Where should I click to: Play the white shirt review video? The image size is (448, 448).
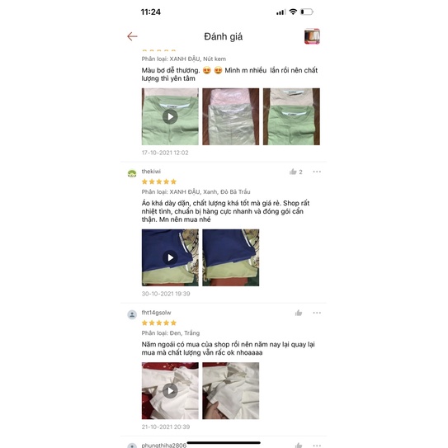tap(170, 390)
